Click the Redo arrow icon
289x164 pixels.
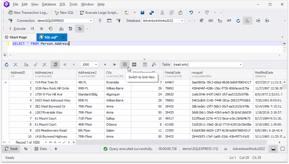[x=207, y=13]
